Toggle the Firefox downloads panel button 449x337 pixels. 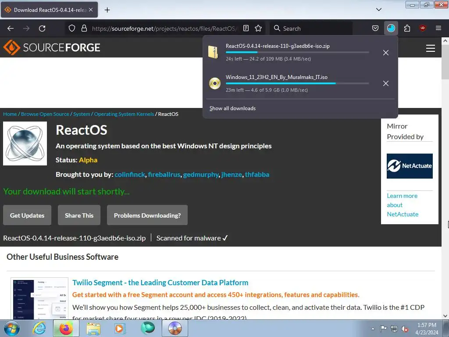click(391, 28)
